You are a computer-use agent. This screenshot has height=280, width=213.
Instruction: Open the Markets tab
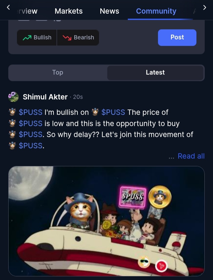[x=69, y=11]
